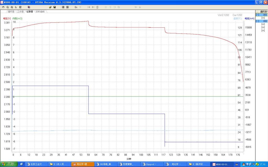This screenshot has height=167, width=268.
Task: Click the second greyed list-view icon
Action: pyautogui.click(x=110, y=7)
